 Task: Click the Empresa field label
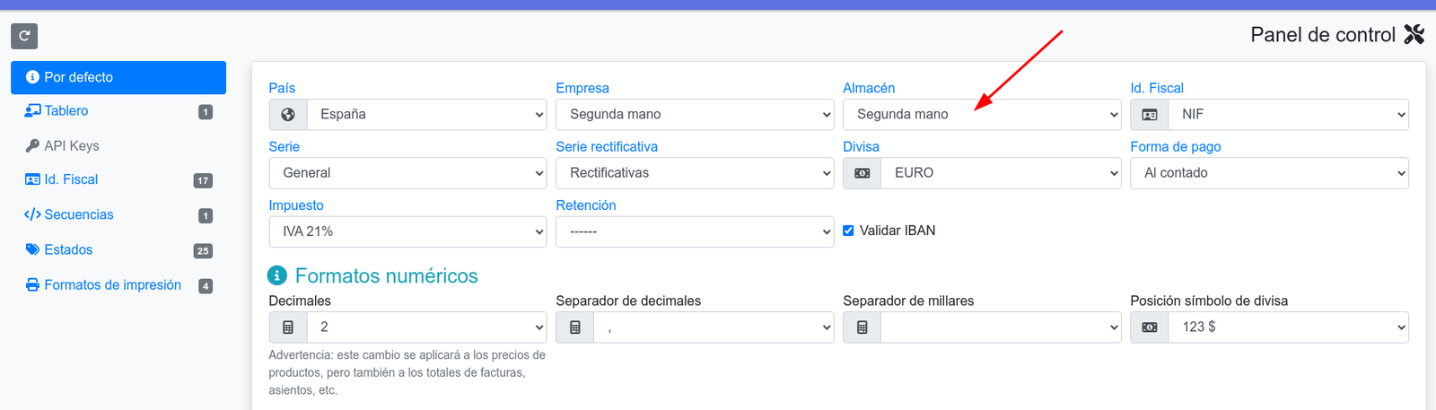tap(582, 88)
